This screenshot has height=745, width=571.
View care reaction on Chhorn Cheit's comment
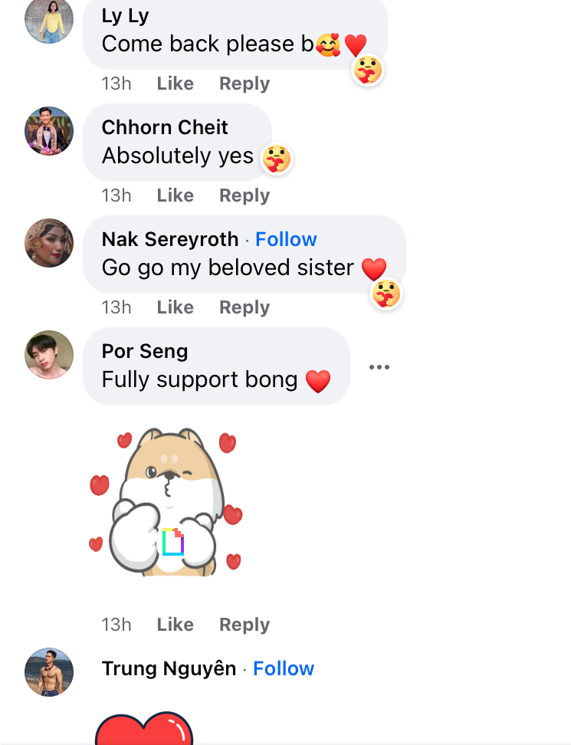(x=277, y=159)
